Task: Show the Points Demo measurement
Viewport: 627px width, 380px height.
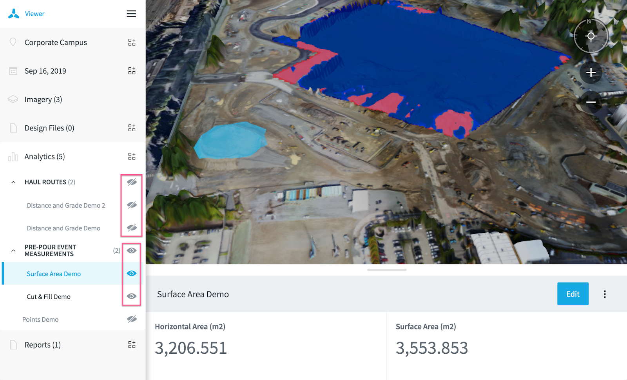Action: 132,319
